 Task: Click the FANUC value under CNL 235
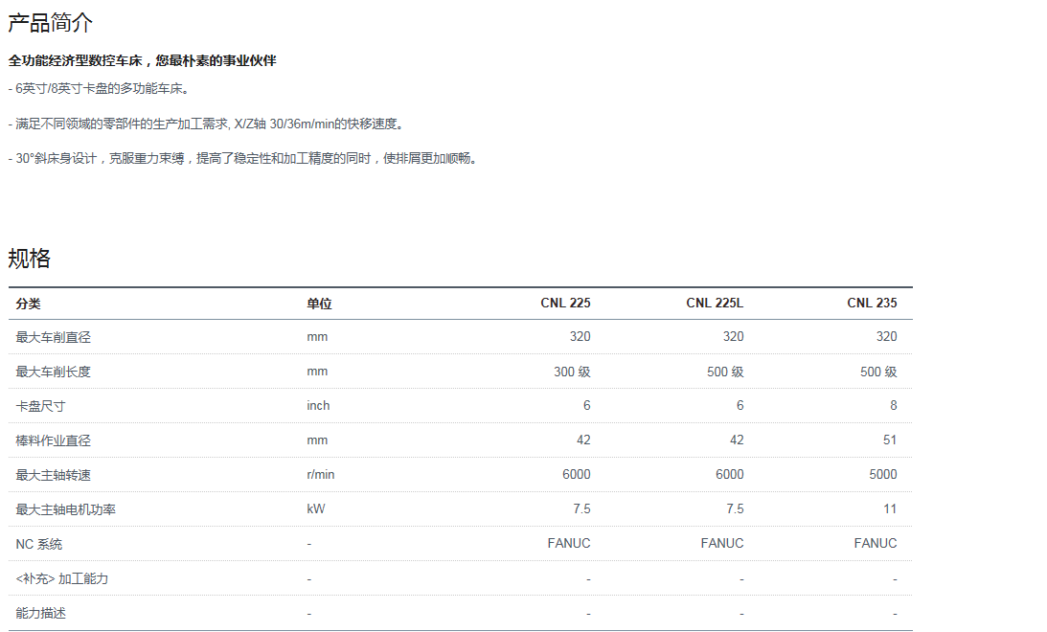coord(876,544)
